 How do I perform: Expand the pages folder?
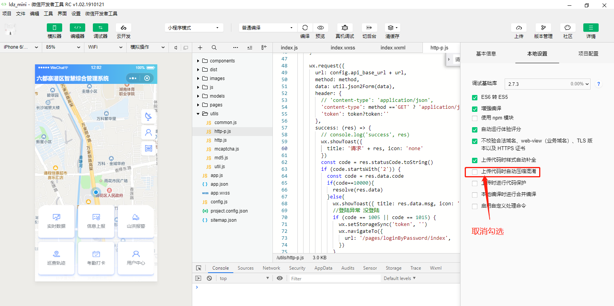(198, 105)
